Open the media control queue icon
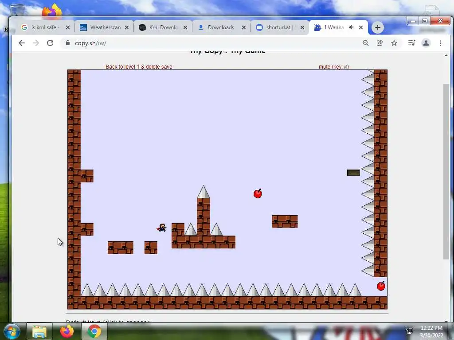This screenshot has height=340, width=454. [411, 43]
